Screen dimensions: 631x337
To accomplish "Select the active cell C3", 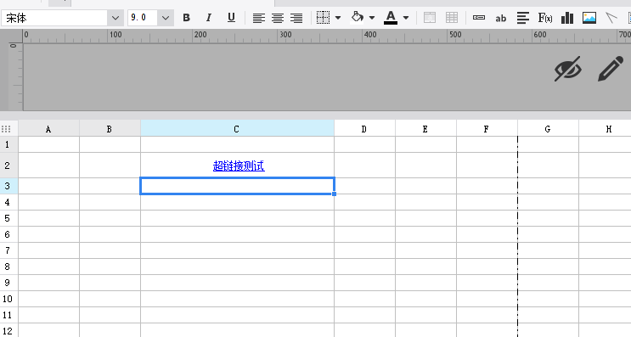I will (x=237, y=186).
